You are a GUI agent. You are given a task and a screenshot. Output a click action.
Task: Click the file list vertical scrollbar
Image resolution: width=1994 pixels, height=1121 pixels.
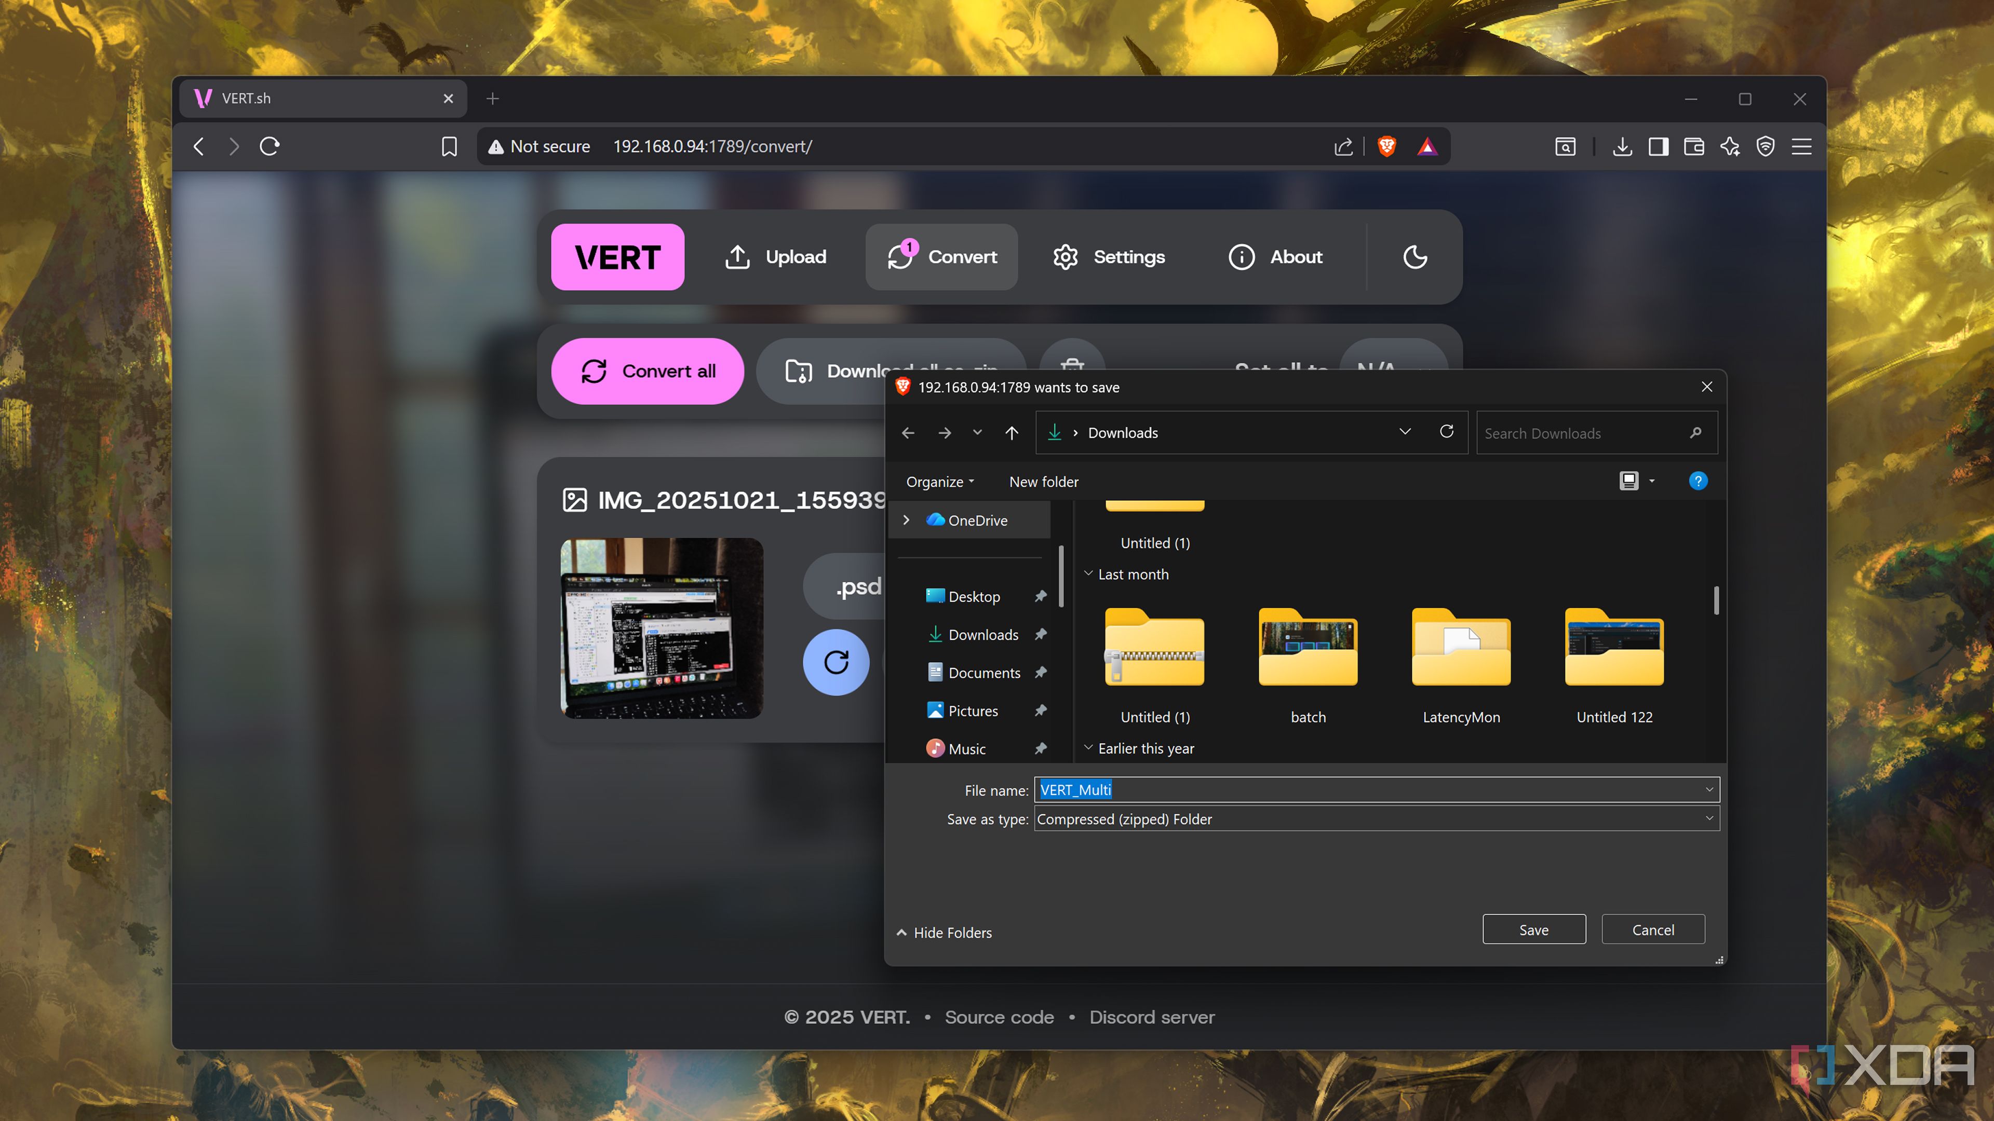pyautogui.click(x=1716, y=600)
